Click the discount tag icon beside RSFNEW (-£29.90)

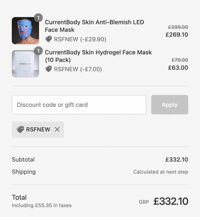(49, 39)
